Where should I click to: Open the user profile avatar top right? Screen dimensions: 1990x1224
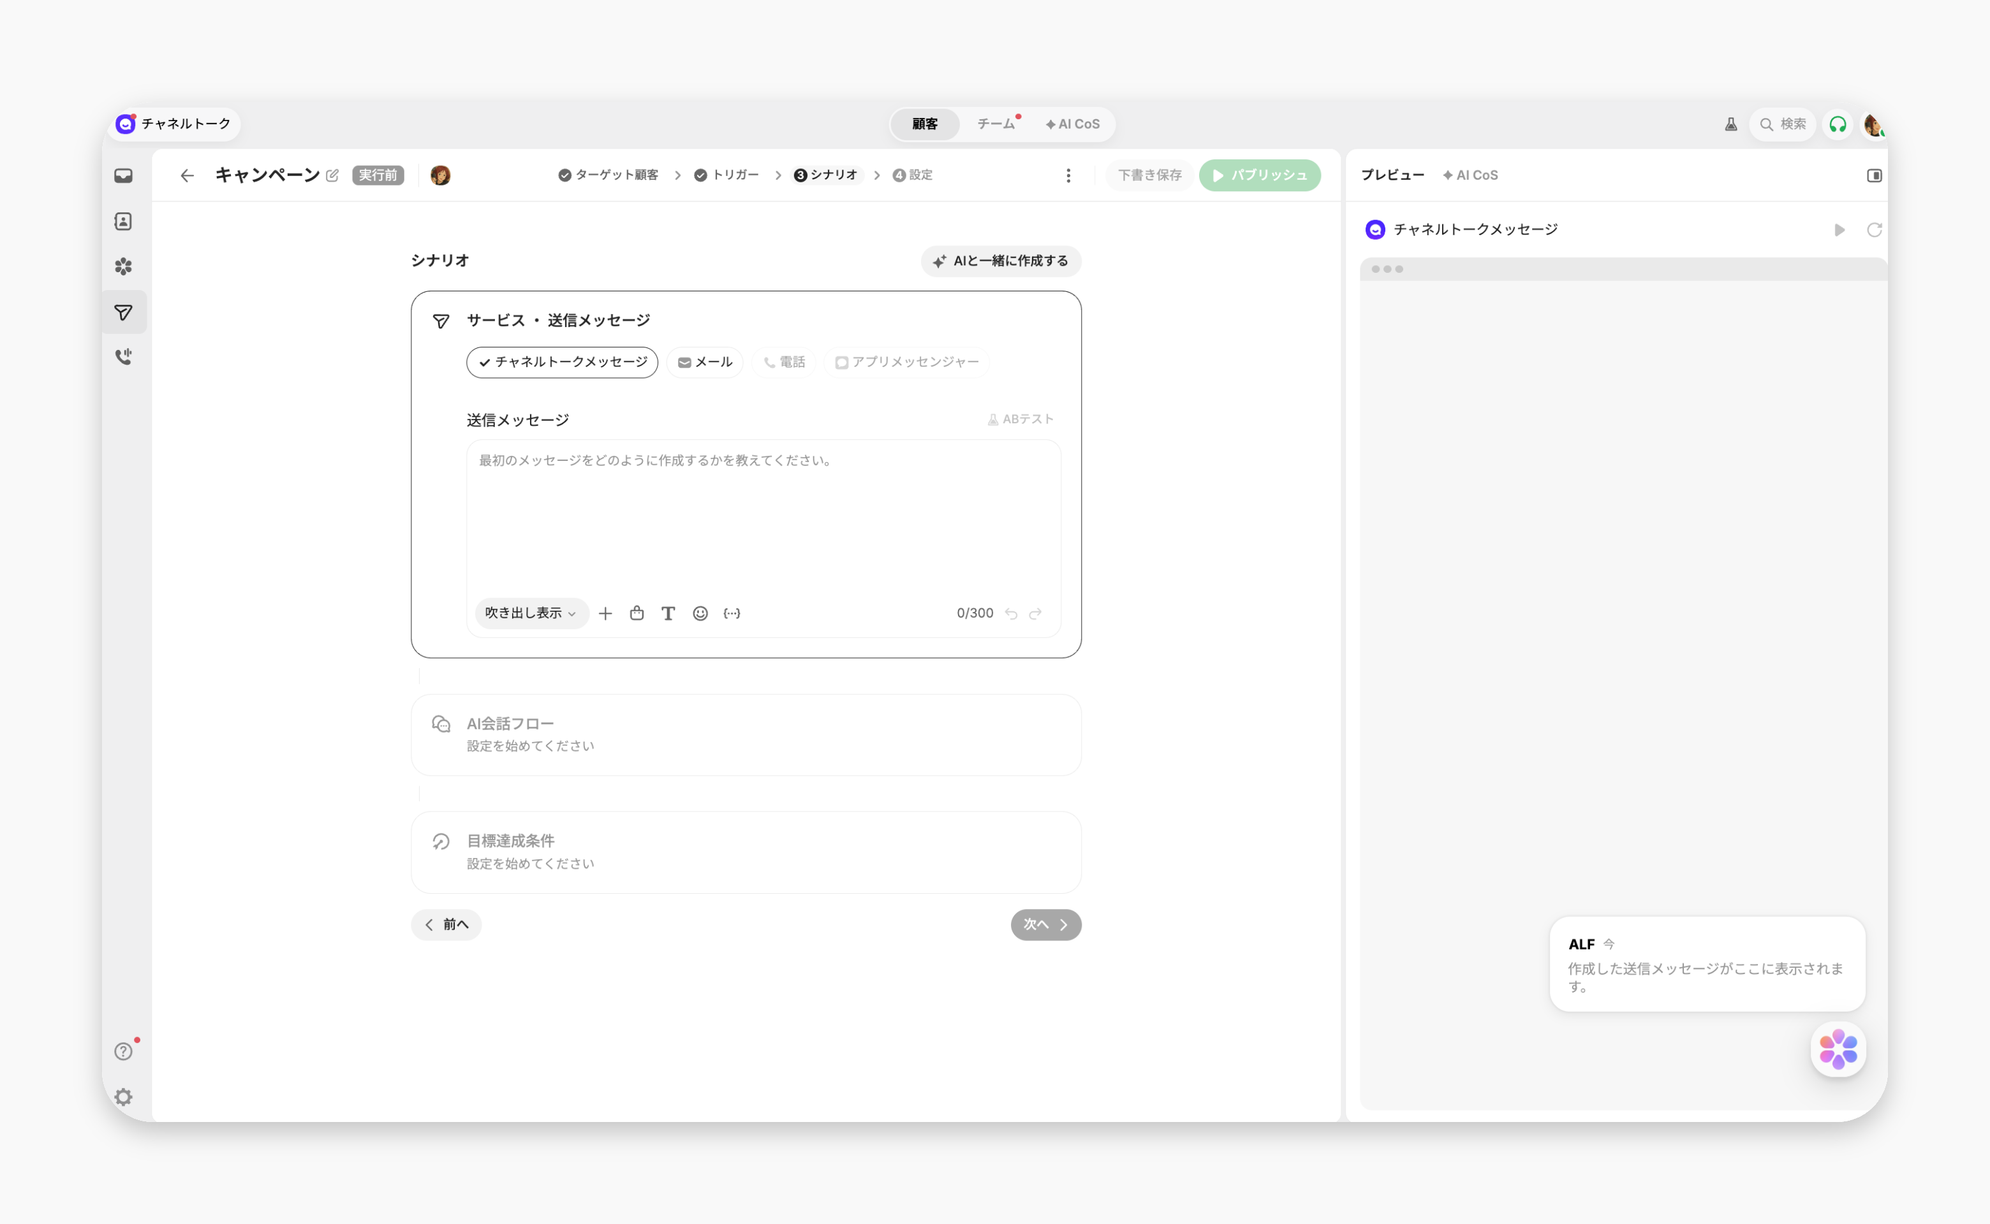coord(1873,125)
